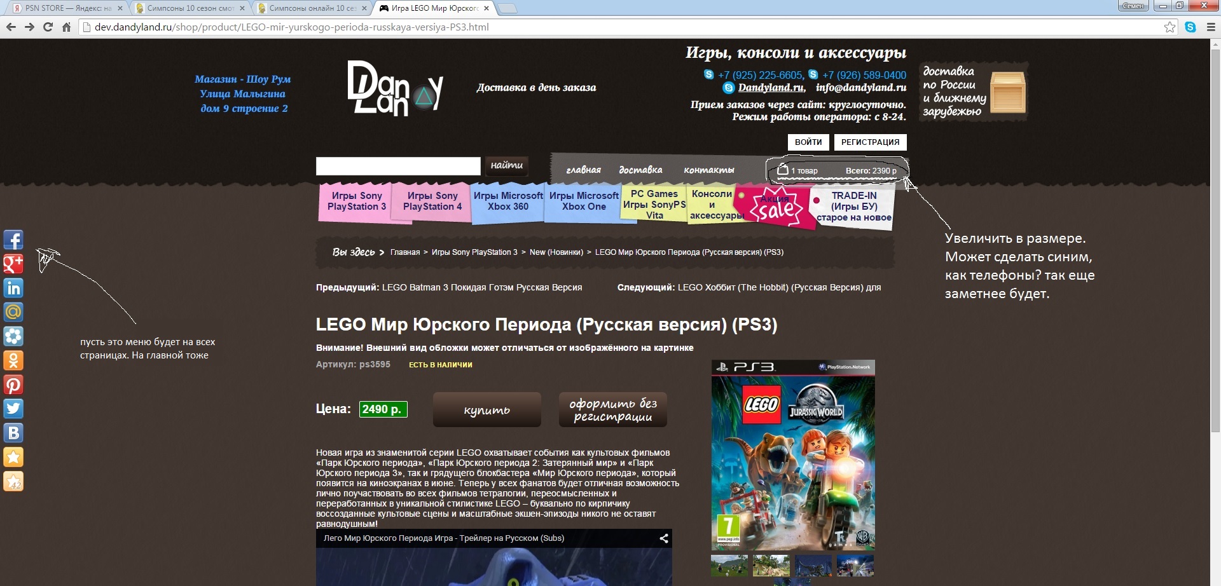Click the pale star counter icon showing 42
Viewport: 1221px width, 586px height.
13,481
